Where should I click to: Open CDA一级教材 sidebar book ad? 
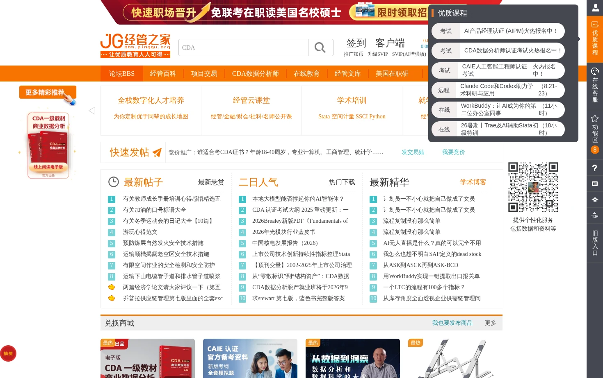48,145
